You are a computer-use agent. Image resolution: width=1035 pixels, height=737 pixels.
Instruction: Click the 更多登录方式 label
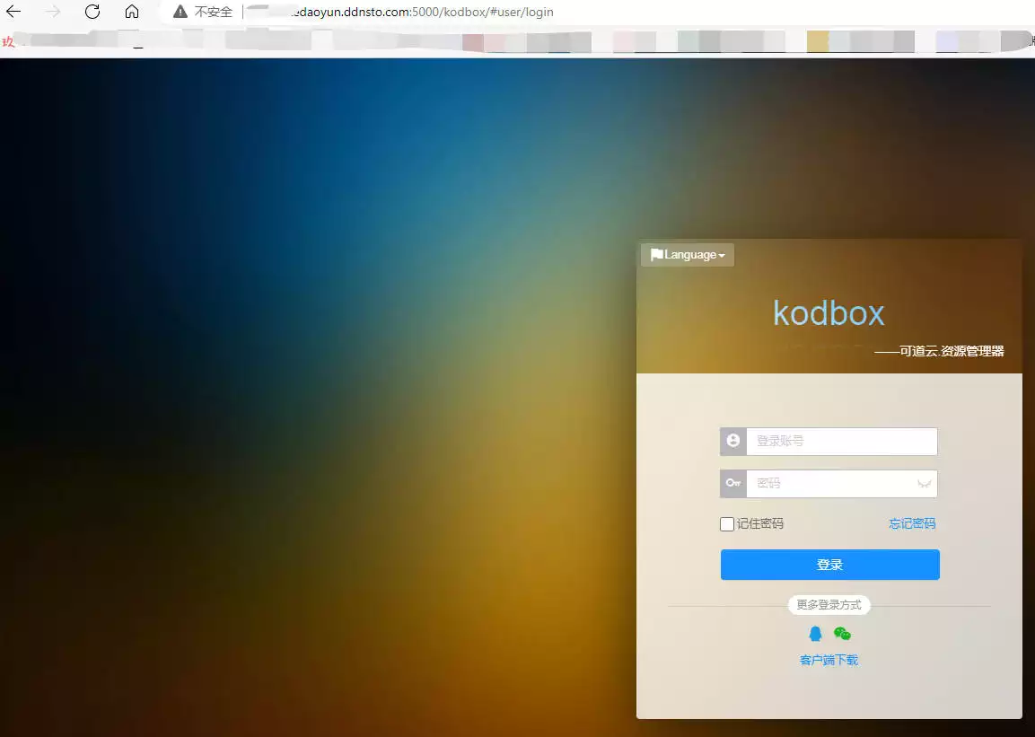(x=829, y=604)
